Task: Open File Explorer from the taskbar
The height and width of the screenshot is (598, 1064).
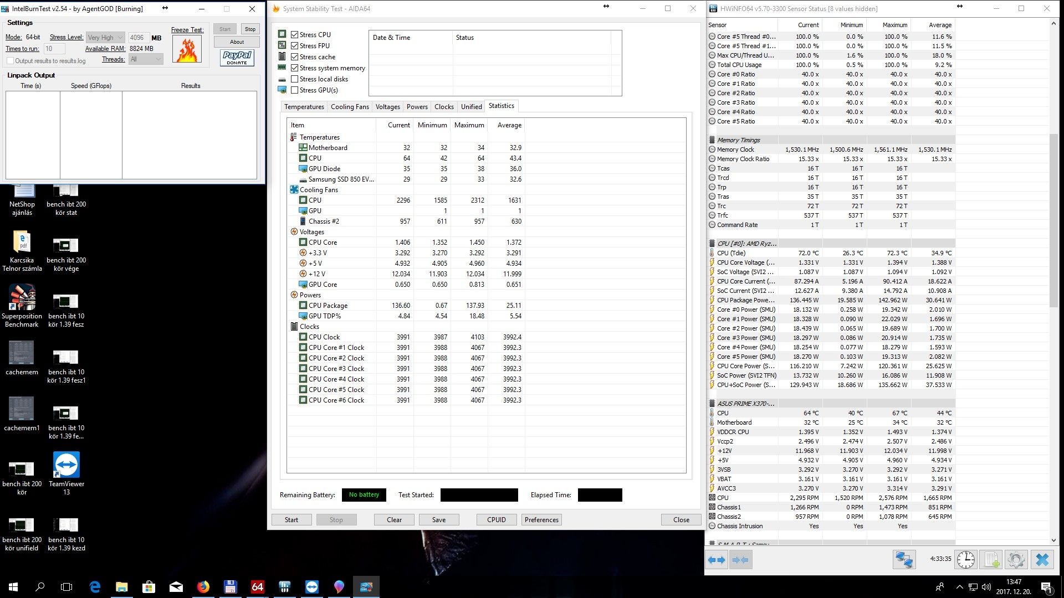Action: pyautogui.click(x=122, y=586)
